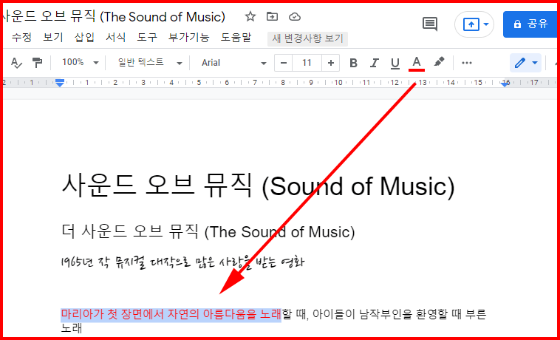Click the handwritten 1965년 작 뮤지컬 line
This screenshot has height=340, width=560.
(182, 262)
